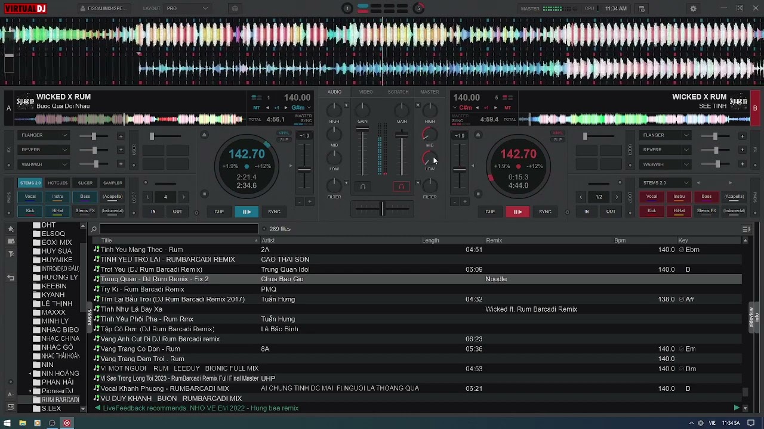Image resolution: width=764 pixels, height=429 pixels.
Task: Halve loop length on deck A
Action: coord(148,197)
